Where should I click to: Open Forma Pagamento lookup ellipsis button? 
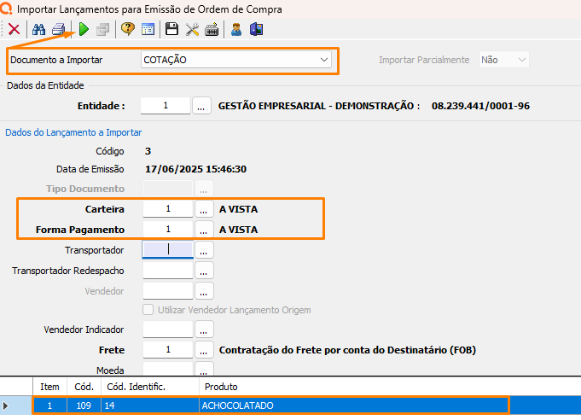pos(204,230)
